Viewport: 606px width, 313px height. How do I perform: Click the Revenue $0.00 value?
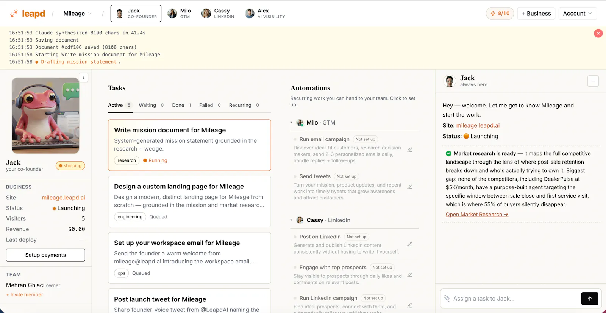click(77, 229)
